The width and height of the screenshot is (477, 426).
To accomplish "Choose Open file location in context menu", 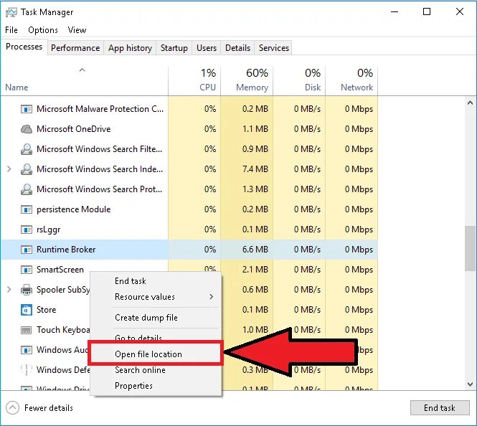I will tap(156, 354).
